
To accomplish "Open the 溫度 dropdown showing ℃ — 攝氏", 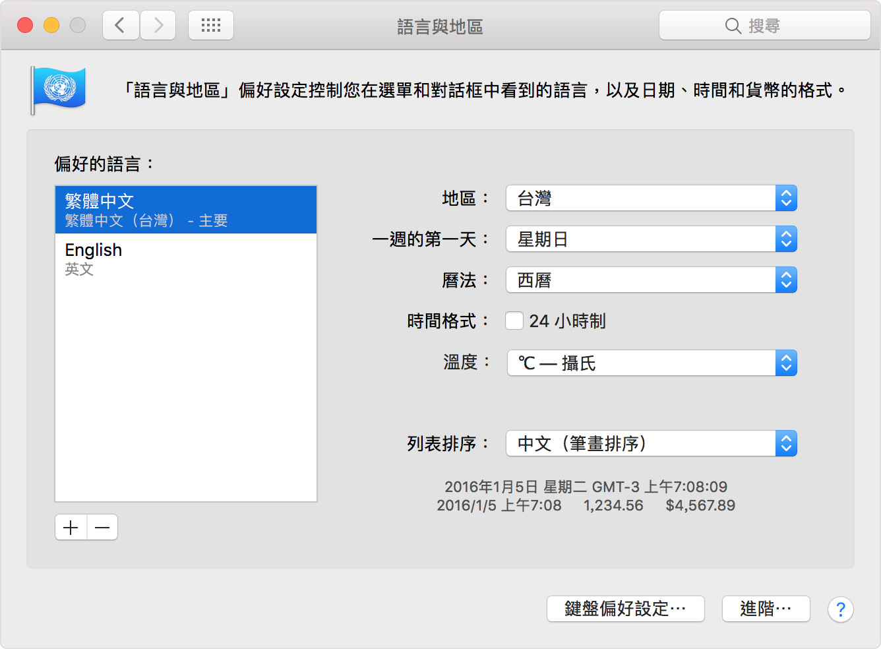I will point(652,363).
